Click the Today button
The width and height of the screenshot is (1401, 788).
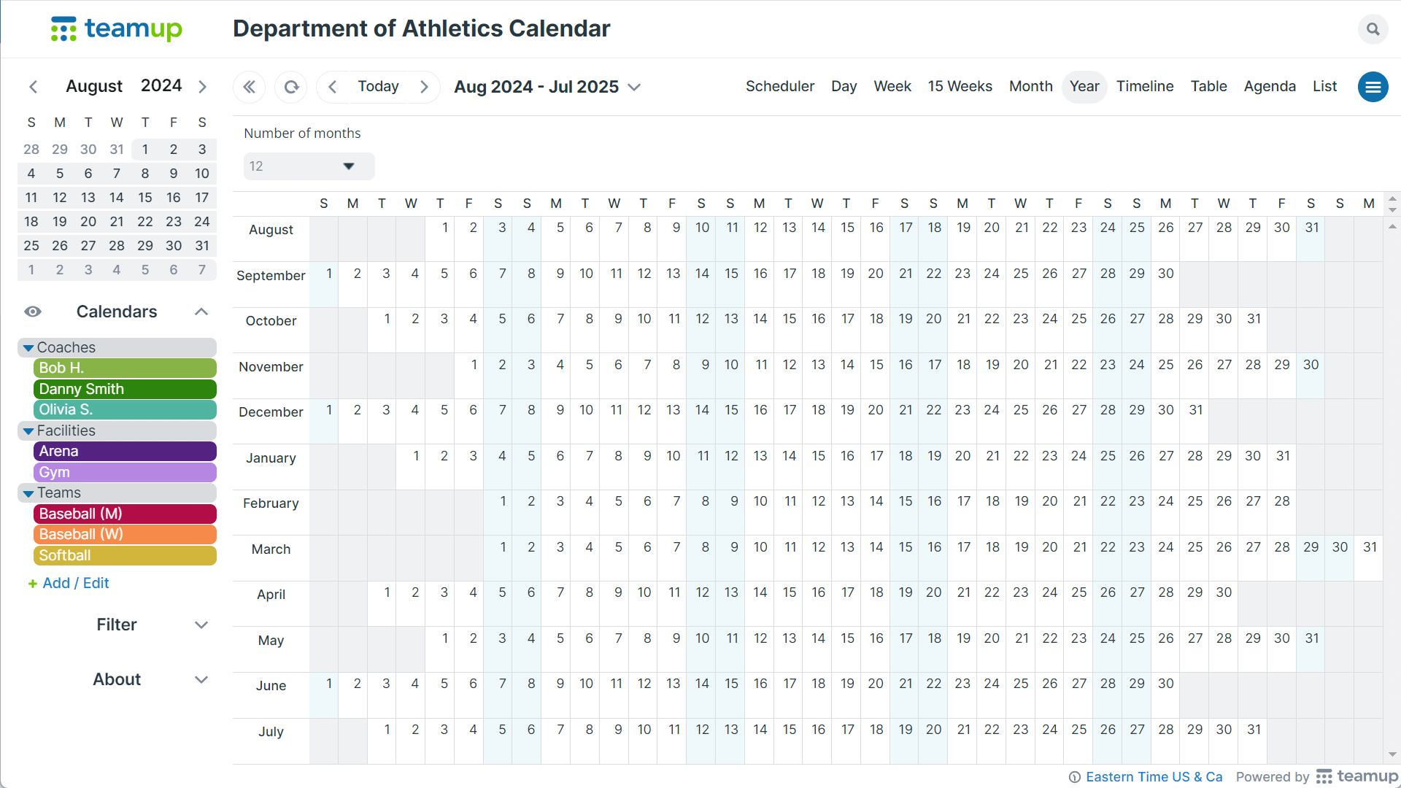pyautogui.click(x=378, y=86)
